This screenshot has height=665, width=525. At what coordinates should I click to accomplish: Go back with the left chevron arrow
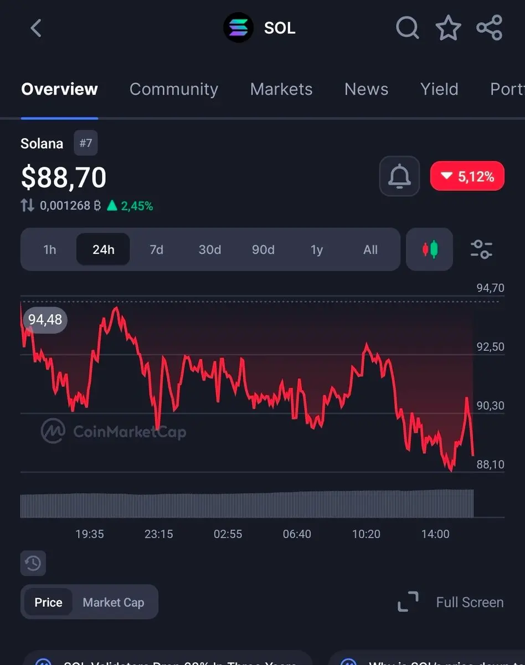tap(36, 28)
